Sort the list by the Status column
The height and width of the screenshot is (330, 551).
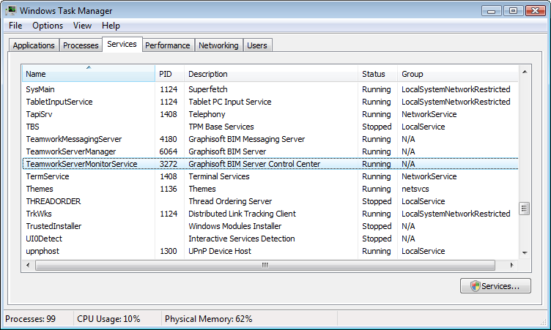pos(377,74)
